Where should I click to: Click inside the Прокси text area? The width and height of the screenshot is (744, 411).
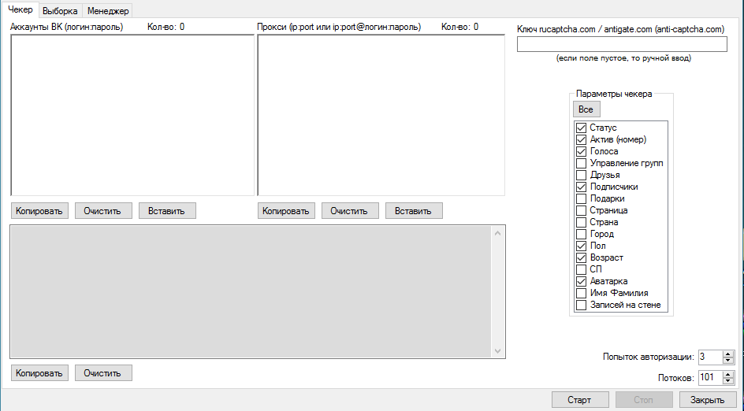point(381,115)
